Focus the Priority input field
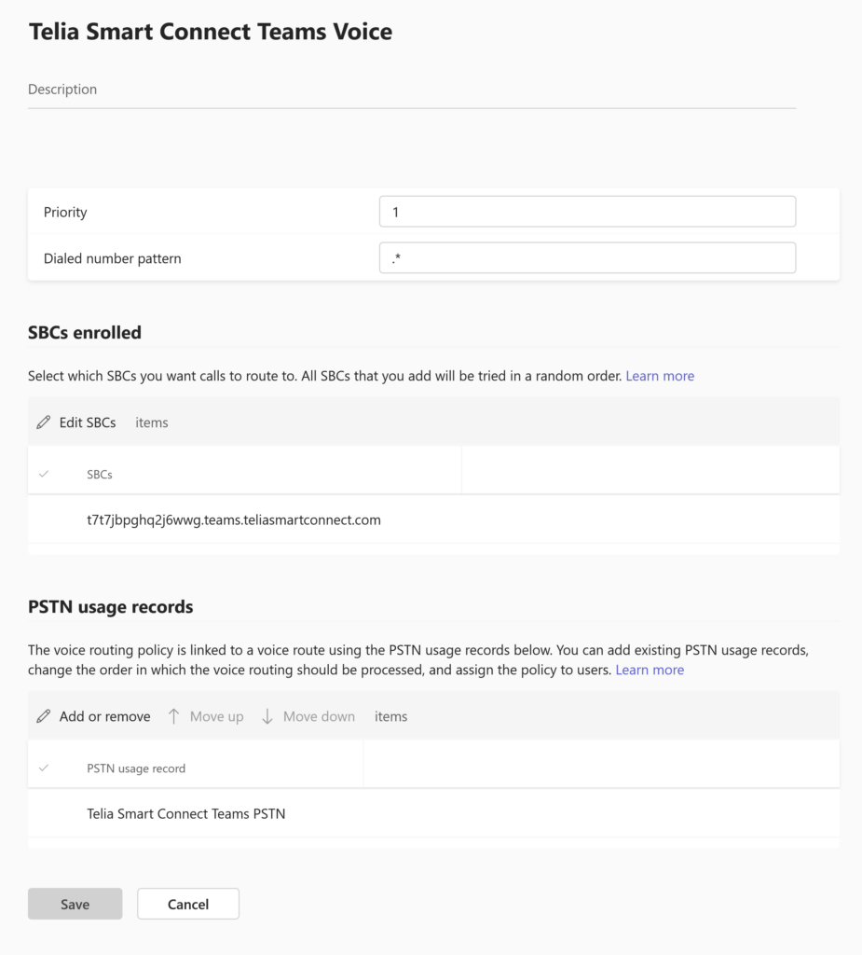Image resolution: width=862 pixels, height=955 pixels. 587,212
